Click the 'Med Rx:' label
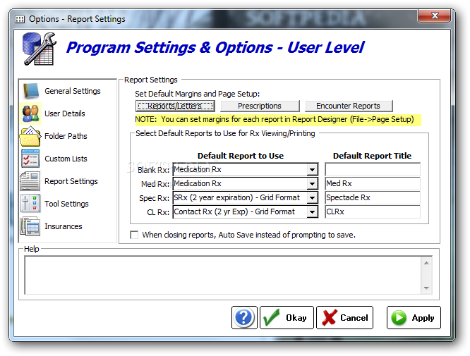The width and height of the screenshot is (470, 356). (155, 184)
